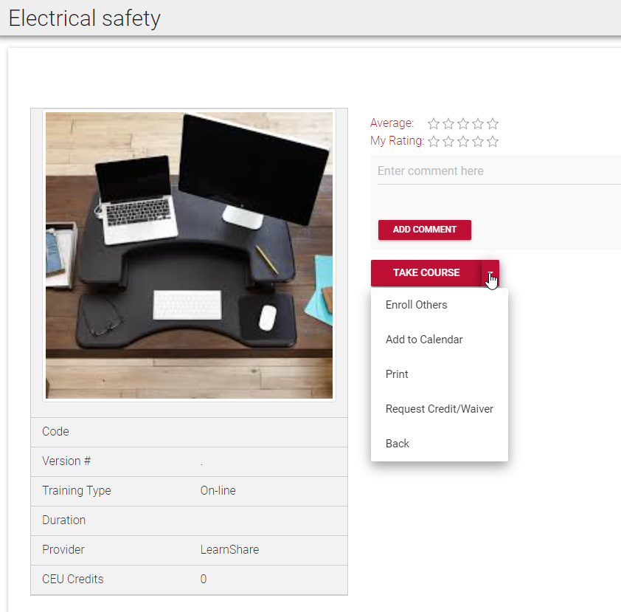The width and height of the screenshot is (621, 612).
Task: Click the fifth Average rating star
Action: coord(493,124)
